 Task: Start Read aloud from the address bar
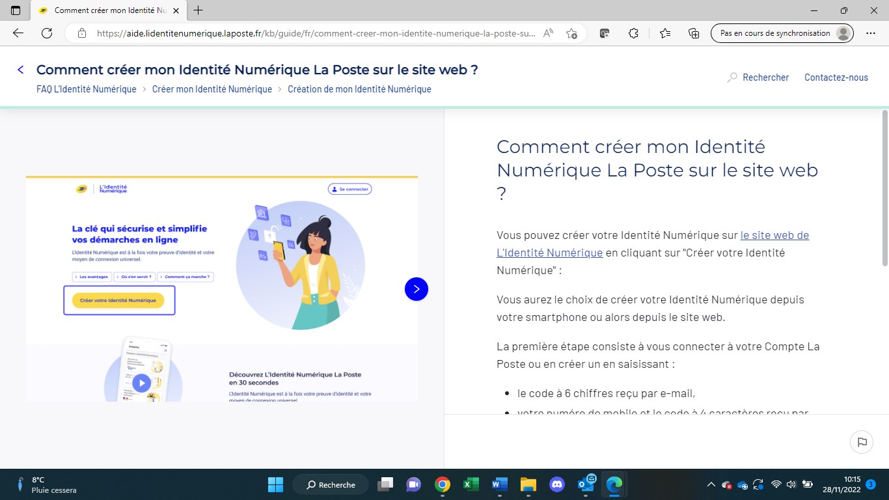pyautogui.click(x=549, y=33)
